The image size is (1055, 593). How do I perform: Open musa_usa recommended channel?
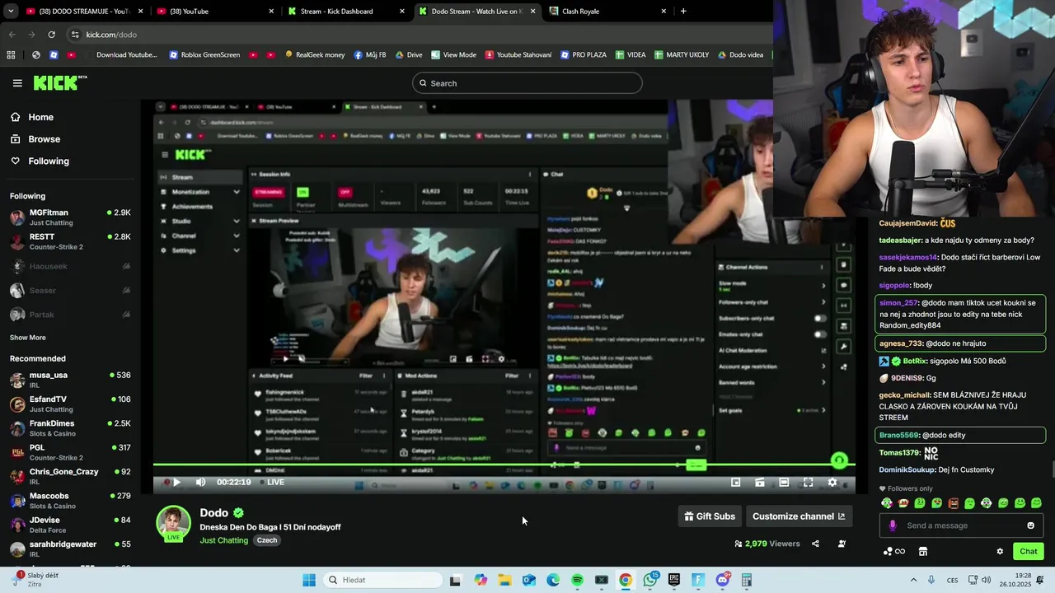(70, 380)
